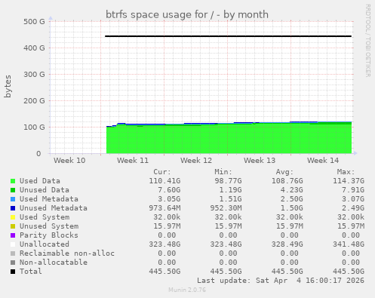Click the Non-allocatable dark gray swatch
The image size is (375, 298).
coord(13,263)
